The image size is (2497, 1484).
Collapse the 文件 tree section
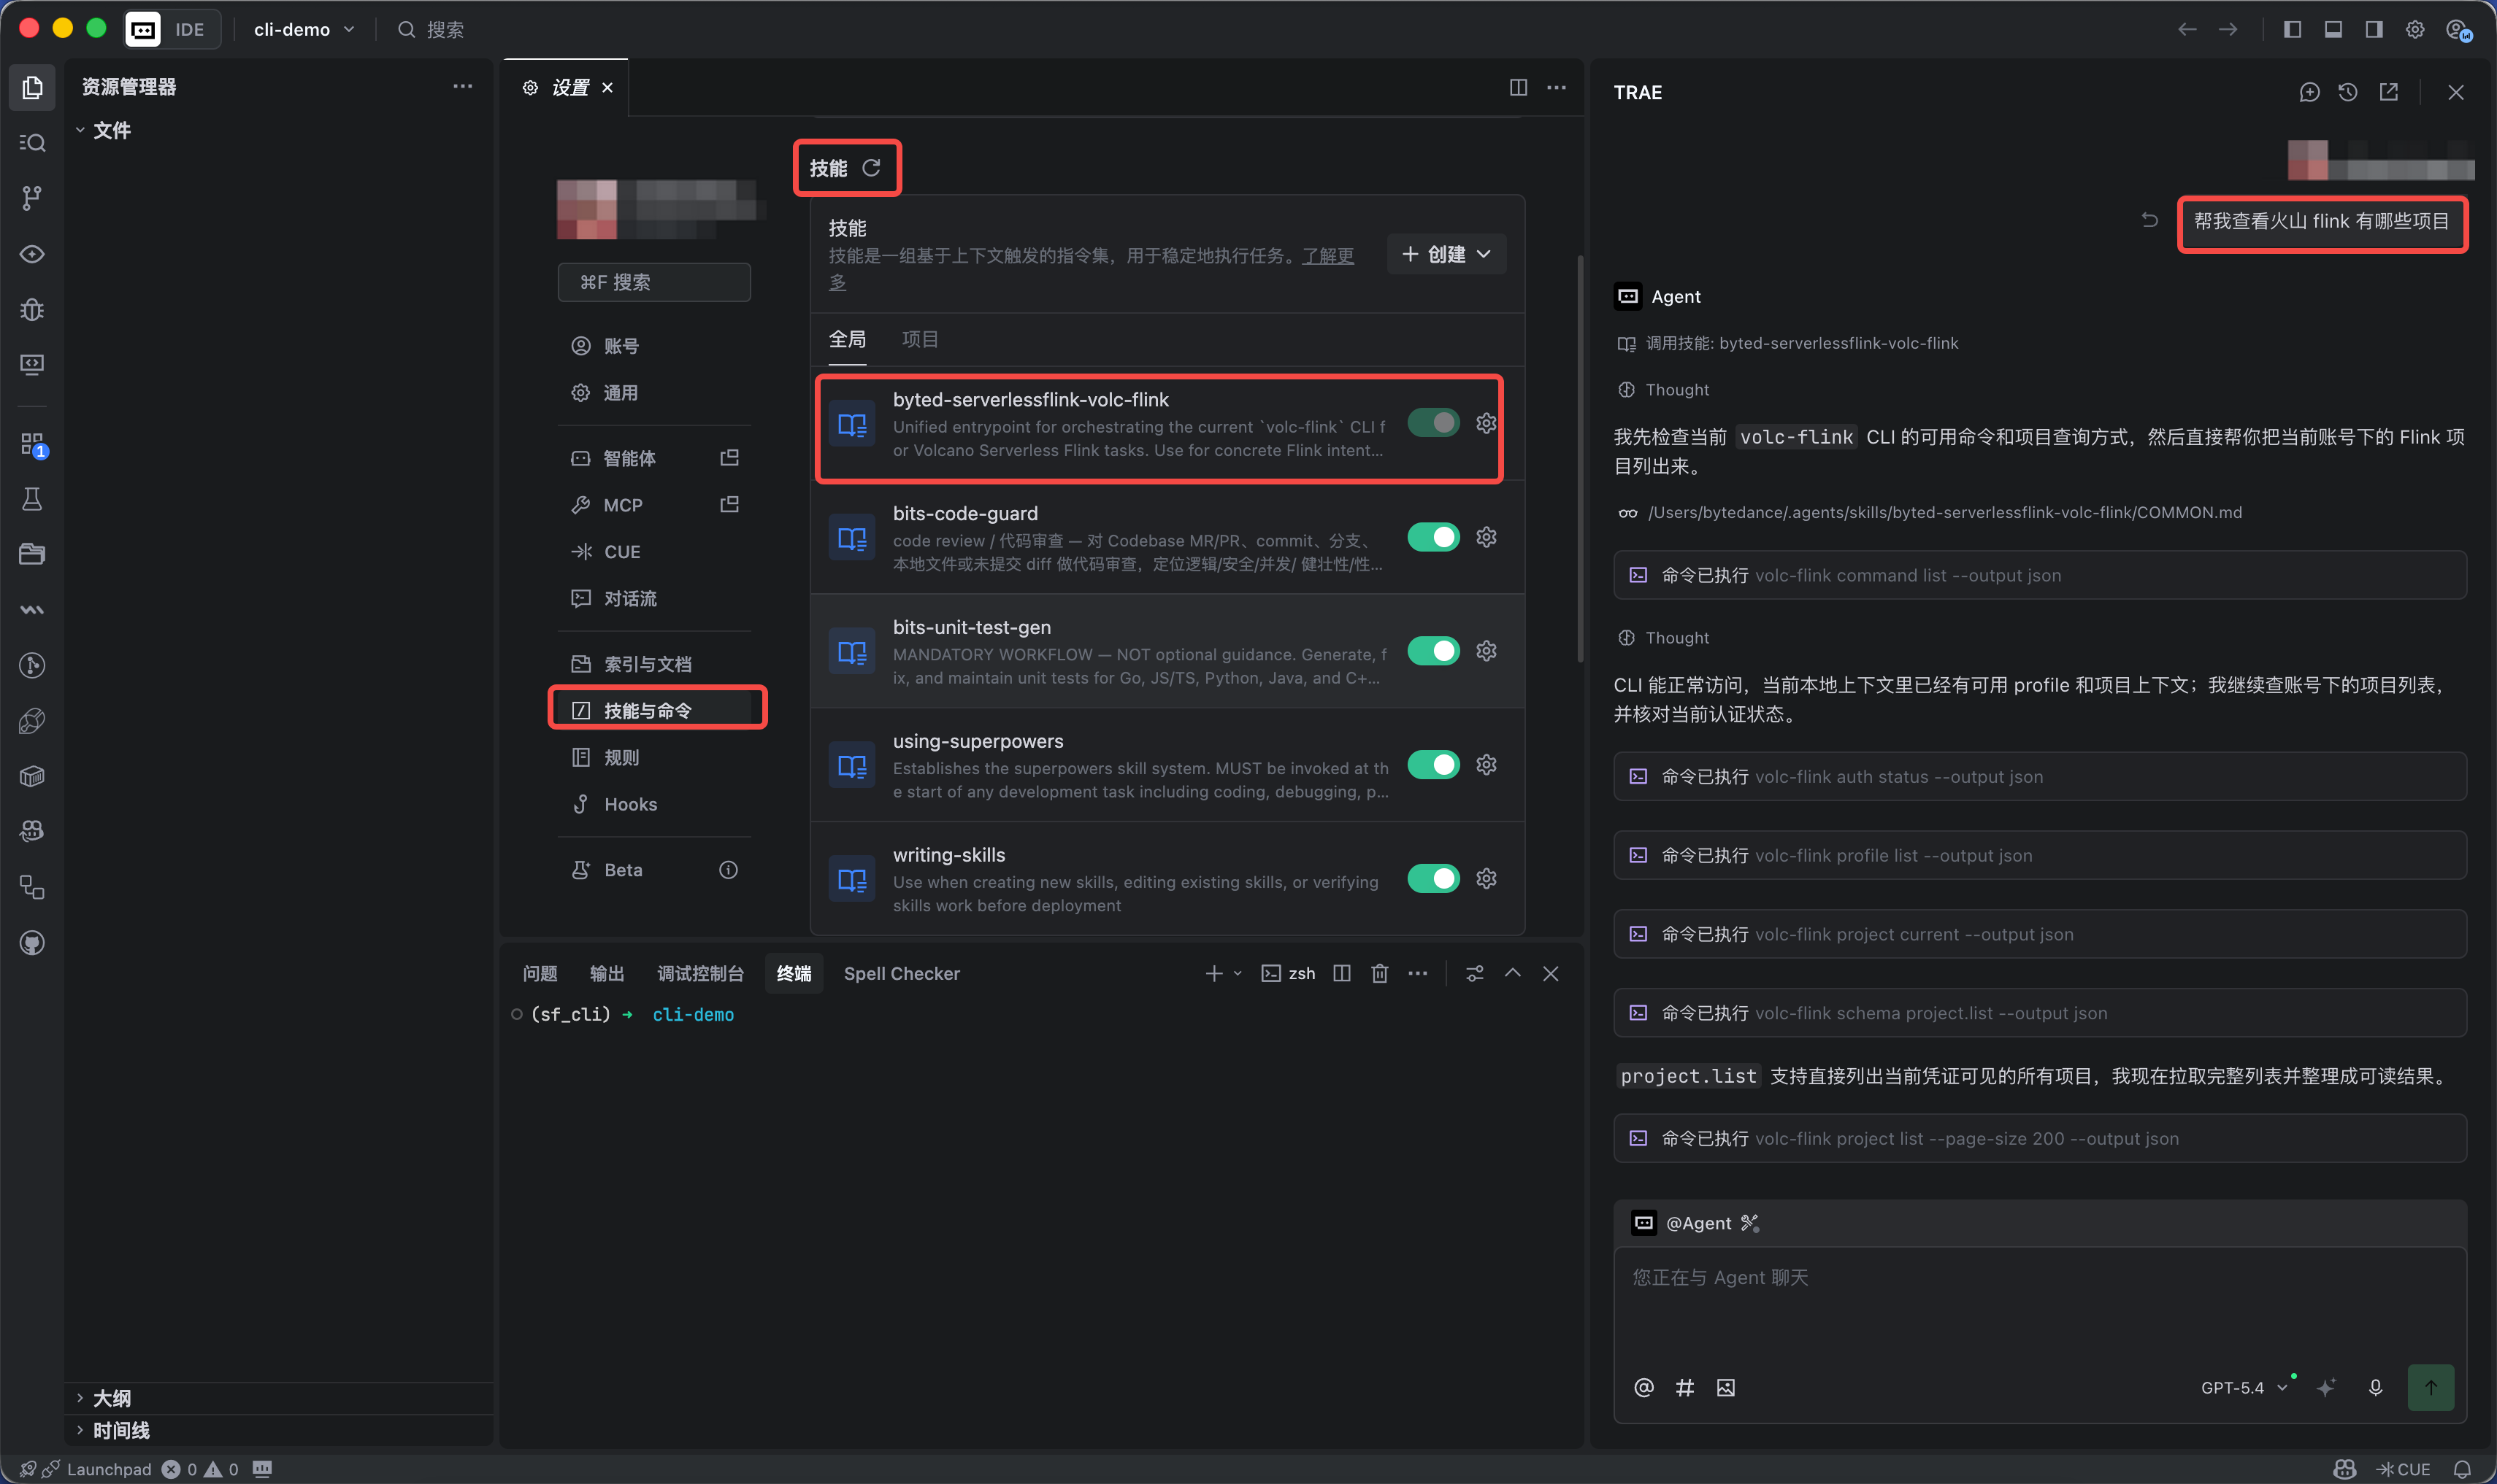(x=103, y=130)
